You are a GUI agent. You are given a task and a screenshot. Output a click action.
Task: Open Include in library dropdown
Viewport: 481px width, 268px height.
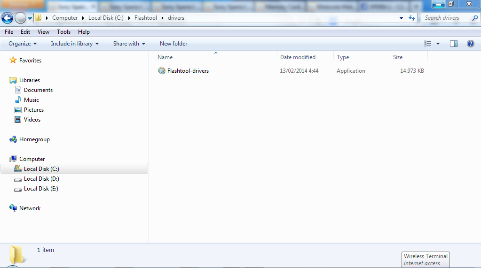coord(75,44)
